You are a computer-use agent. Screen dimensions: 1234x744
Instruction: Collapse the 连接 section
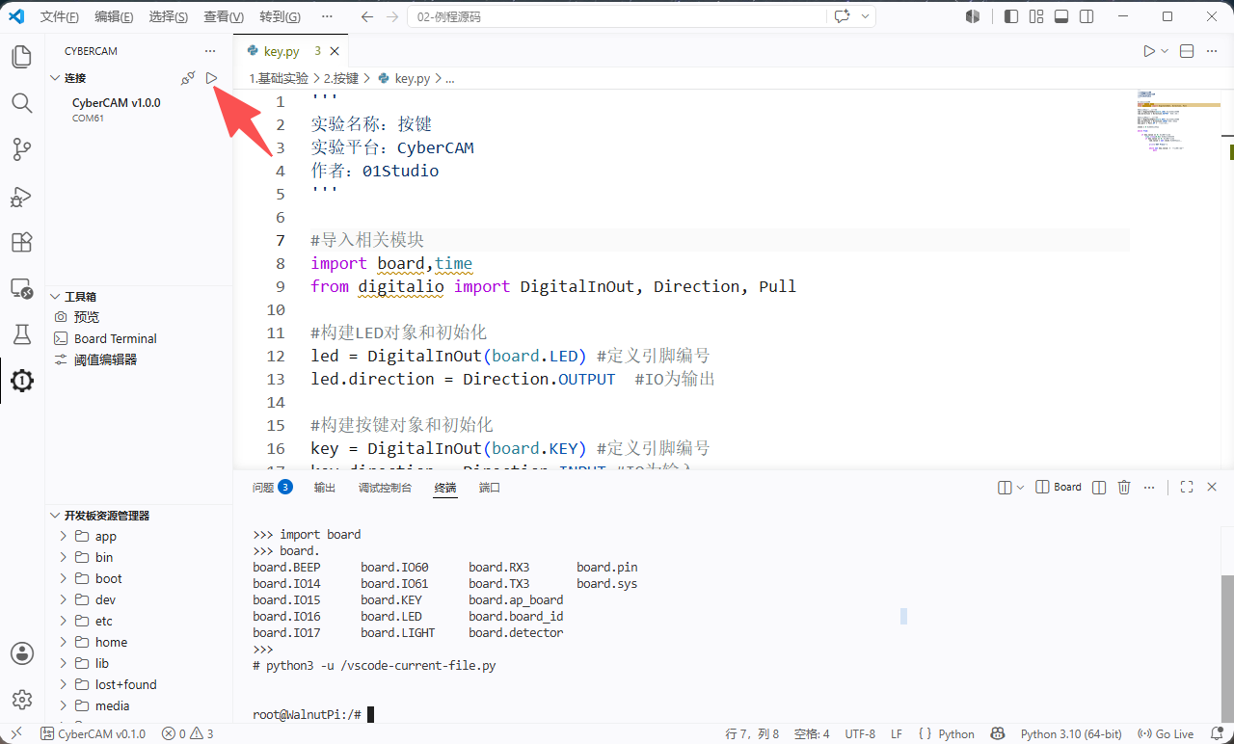tap(55, 78)
